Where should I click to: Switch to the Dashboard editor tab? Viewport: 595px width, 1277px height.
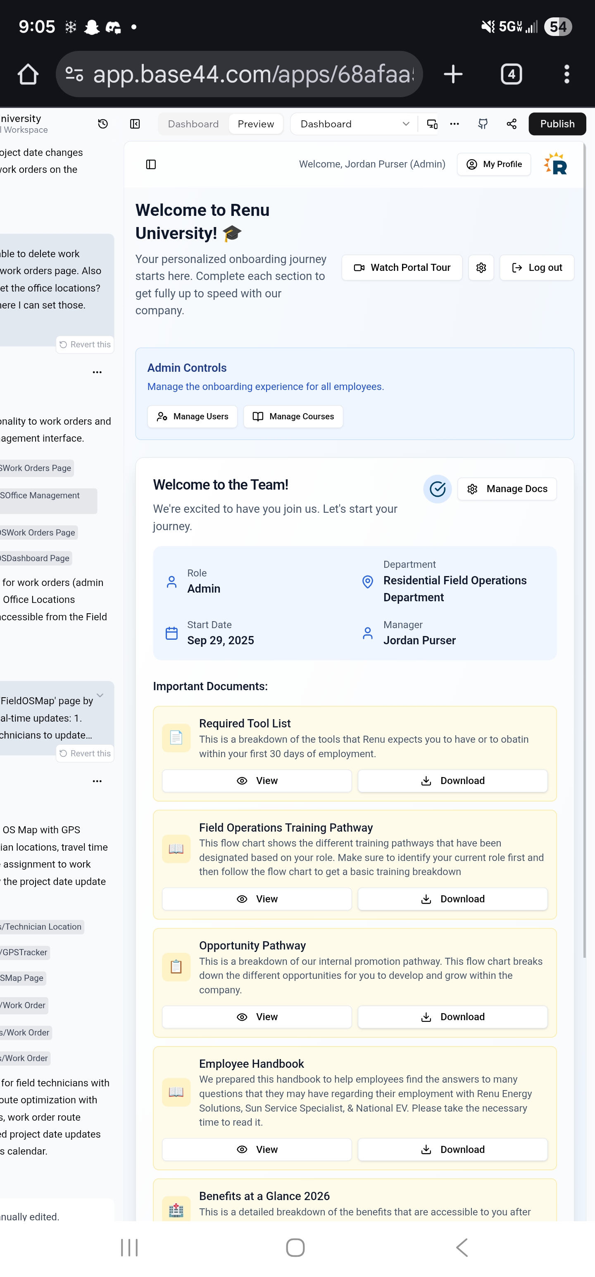(193, 124)
